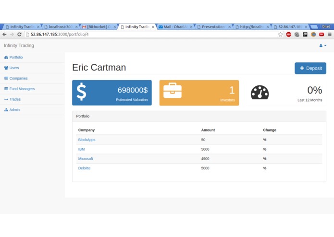The image size is (334, 237).
Task: Open the Portfolio sidebar link
Action: tap(16, 57)
